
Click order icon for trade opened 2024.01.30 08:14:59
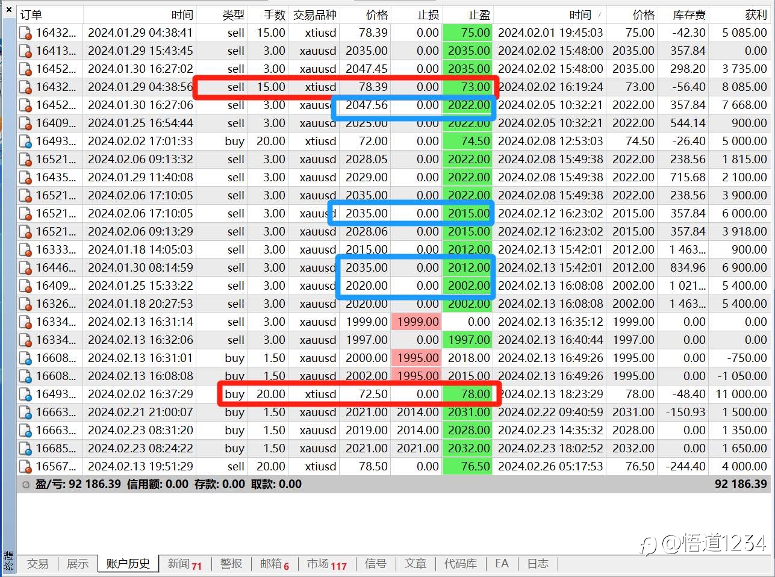[x=25, y=268]
